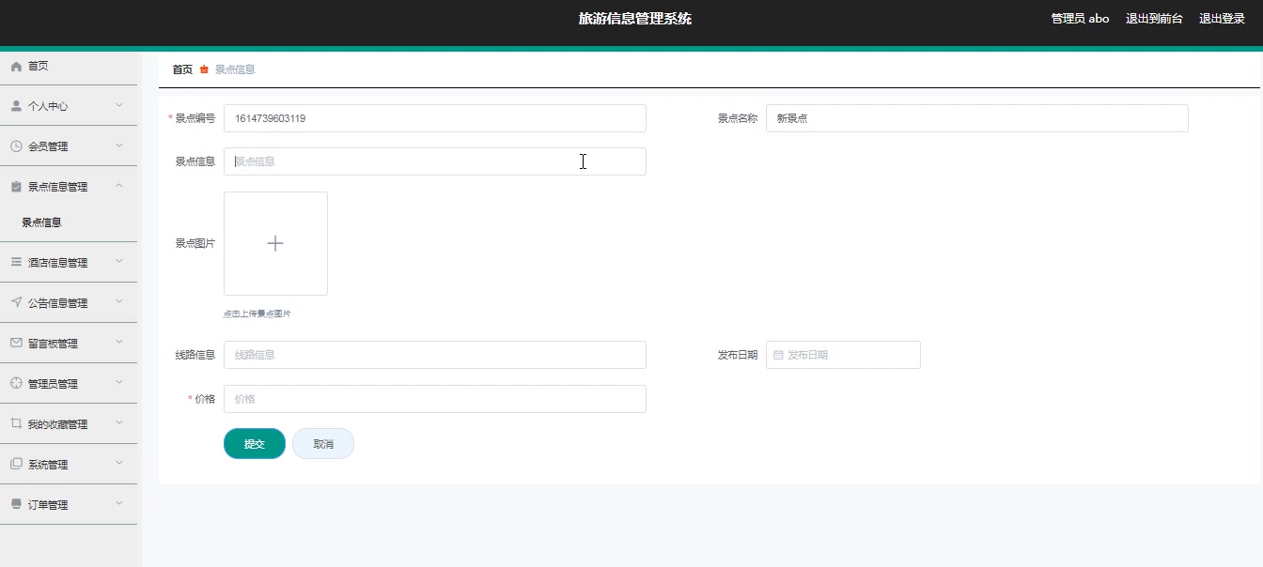Click the envelope icon for 留言板管理

tap(15, 343)
